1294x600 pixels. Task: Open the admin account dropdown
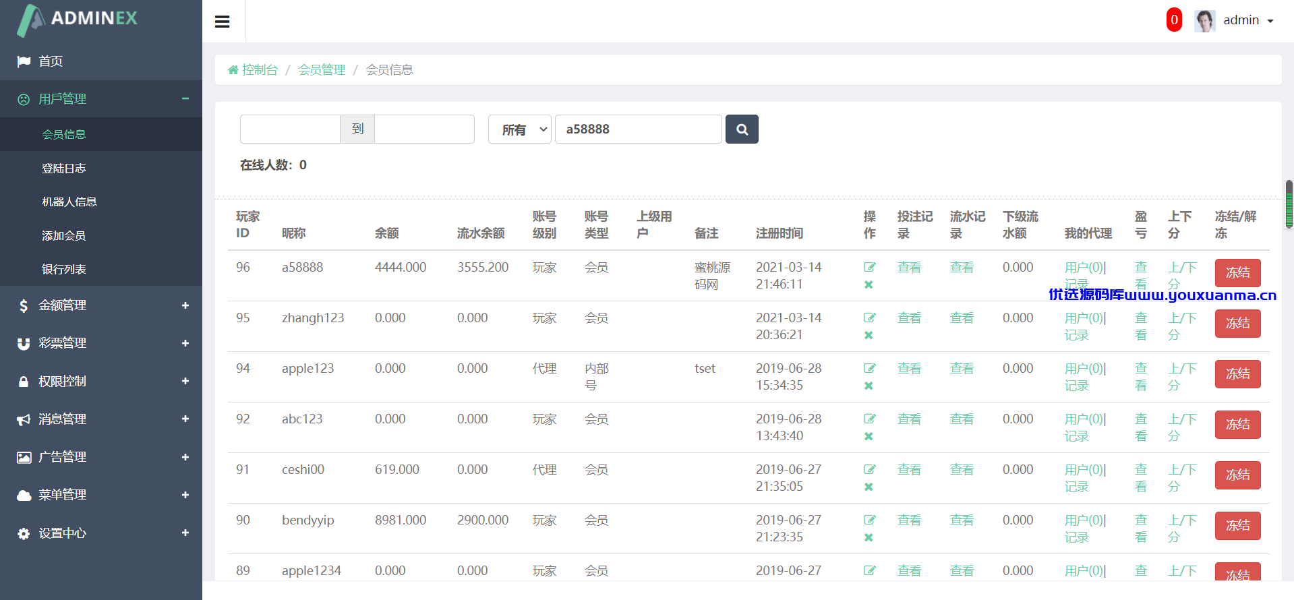[1248, 21]
